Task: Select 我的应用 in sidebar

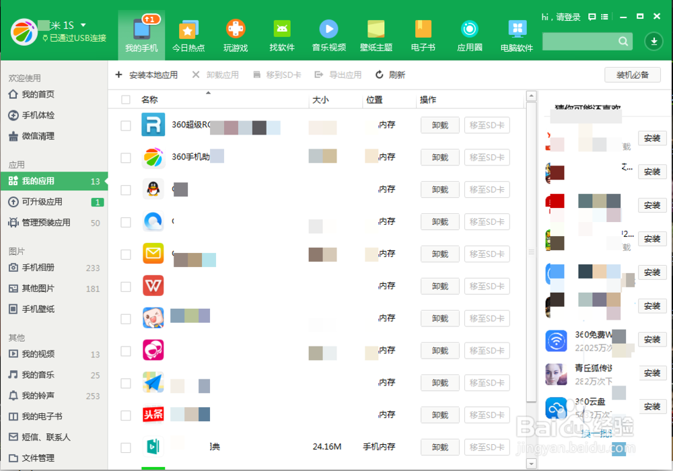Action: [x=54, y=181]
